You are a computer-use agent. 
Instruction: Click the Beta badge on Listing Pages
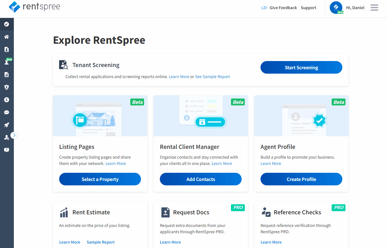click(x=137, y=102)
